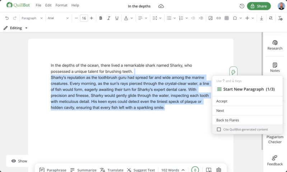Screen dimensions: 287x172
Task: Open the File menu
Action: (38, 5)
